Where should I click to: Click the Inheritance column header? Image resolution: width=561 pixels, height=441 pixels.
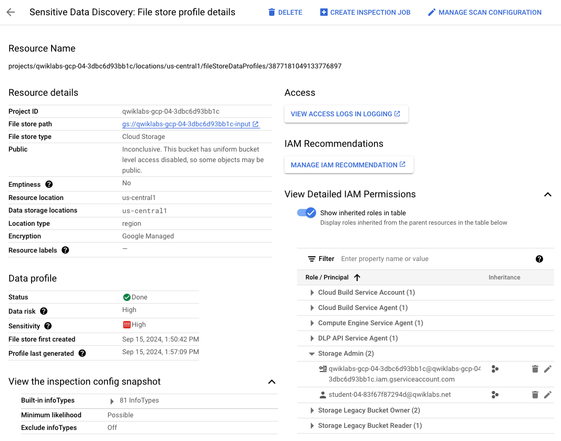pos(504,277)
